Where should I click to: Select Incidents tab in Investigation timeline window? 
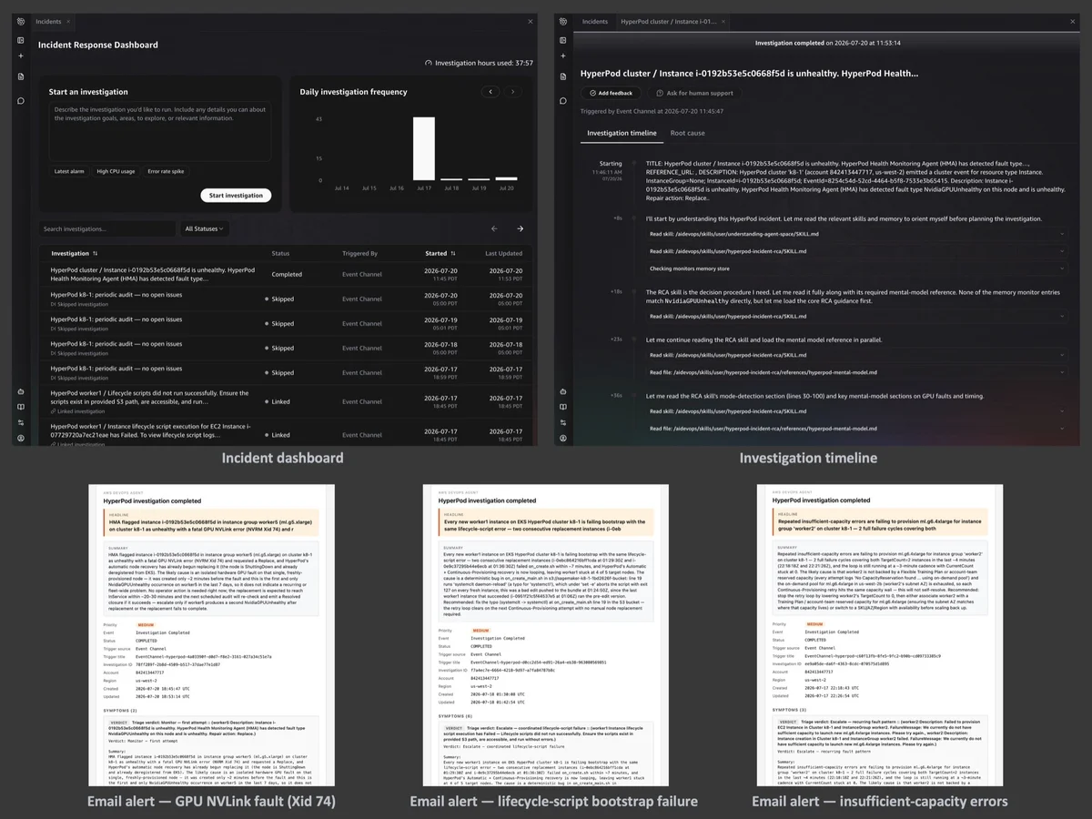click(x=595, y=21)
